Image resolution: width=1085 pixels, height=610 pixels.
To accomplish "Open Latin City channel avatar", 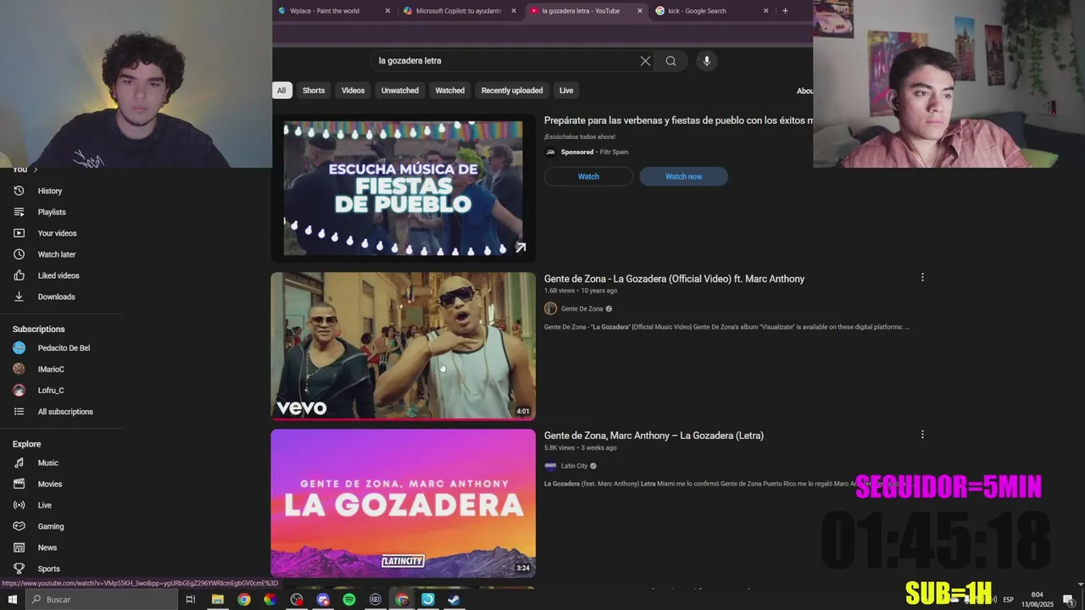I will 550,466.
